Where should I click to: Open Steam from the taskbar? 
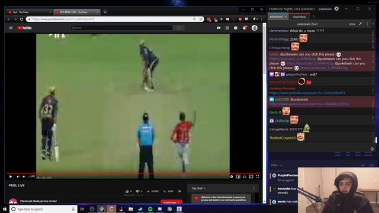140,209
